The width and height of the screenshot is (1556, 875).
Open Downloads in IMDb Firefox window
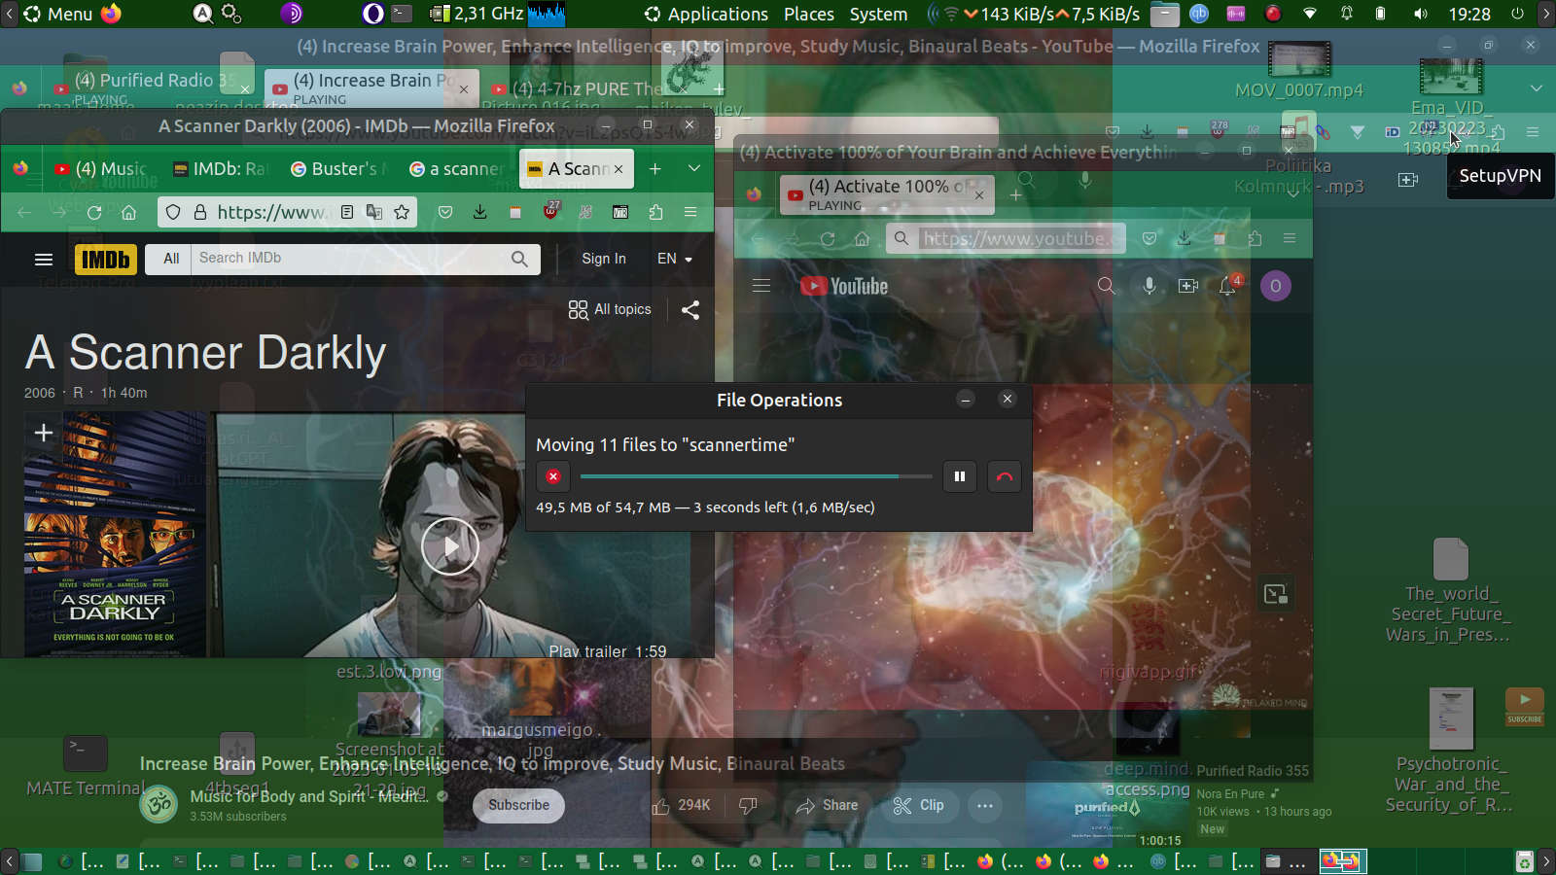click(480, 212)
